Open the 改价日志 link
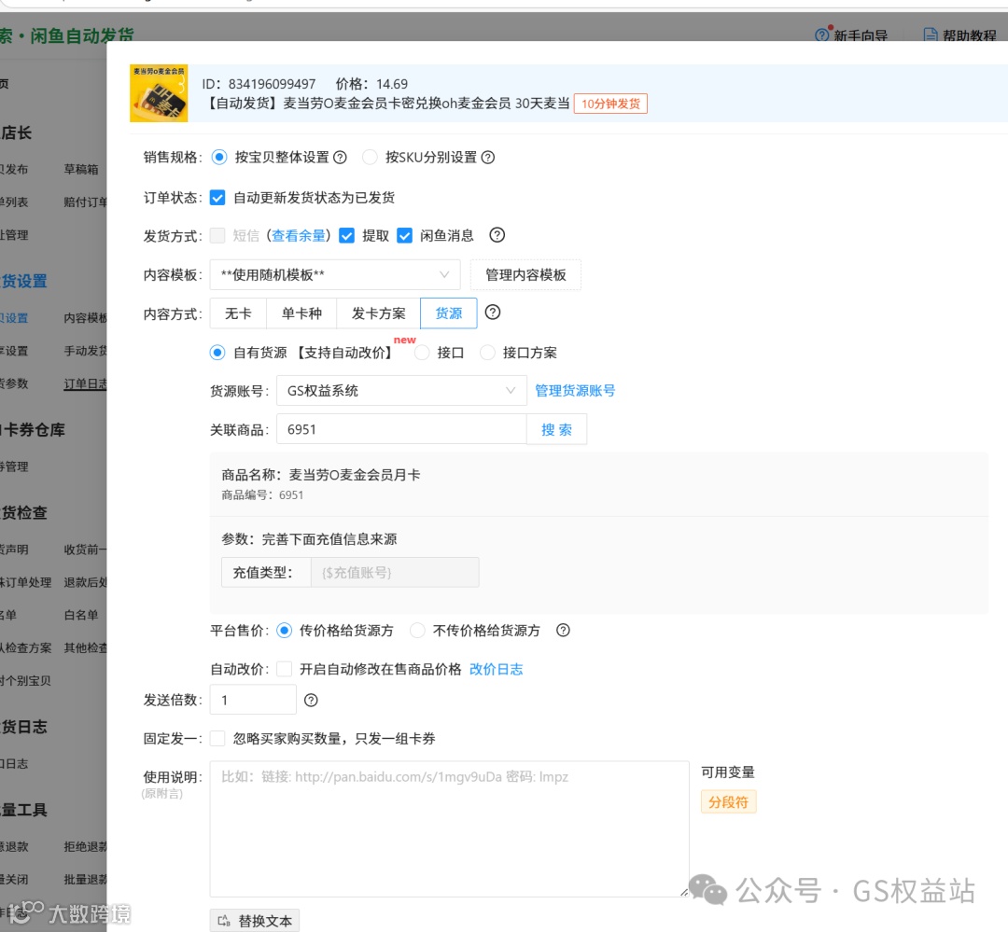This screenshot has width=1008, height=932. (496, 669)
